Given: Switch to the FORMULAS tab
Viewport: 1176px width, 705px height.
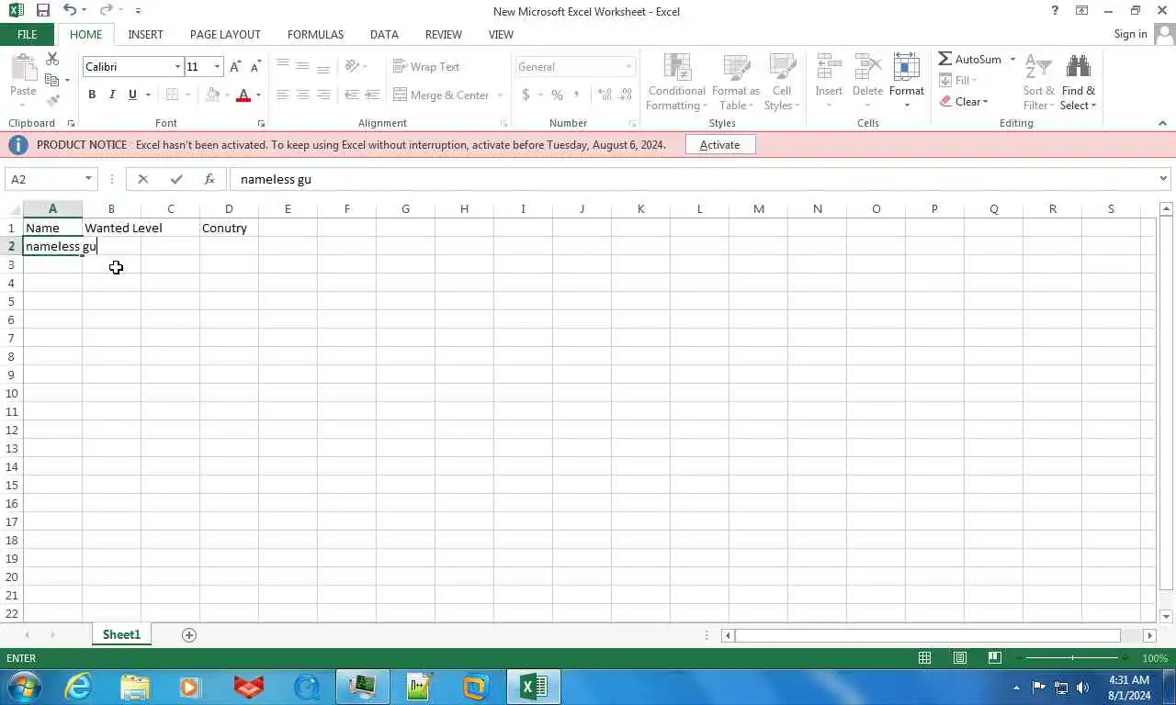Looking at the screenshot, I should [315, 34].
